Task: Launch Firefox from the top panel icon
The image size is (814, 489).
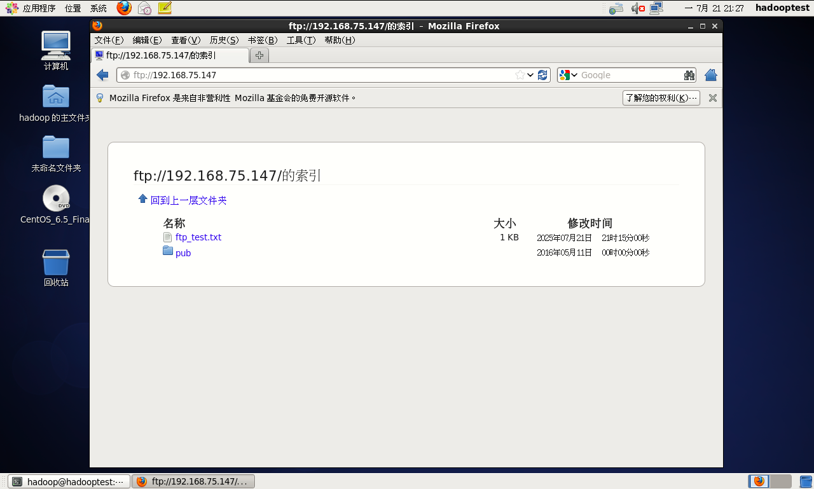Action: 124,8
